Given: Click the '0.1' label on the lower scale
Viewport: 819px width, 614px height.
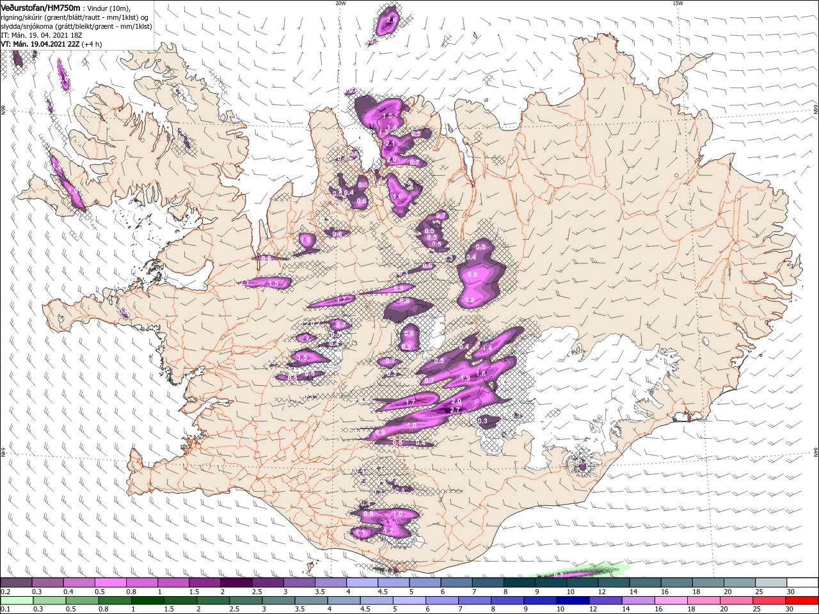Looking at the screenshot, I should tap(5, 610).
